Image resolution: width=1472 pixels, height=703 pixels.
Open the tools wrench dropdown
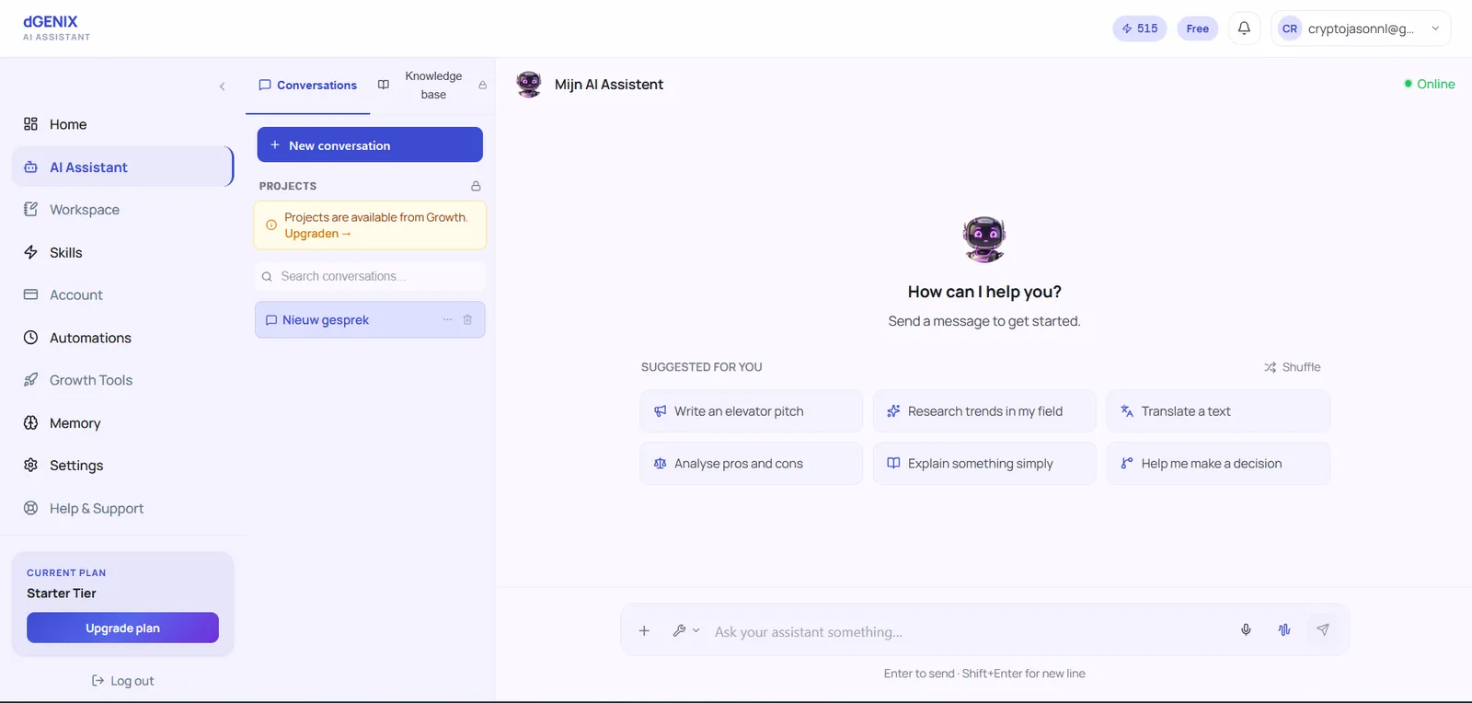(x=686, y=630)
